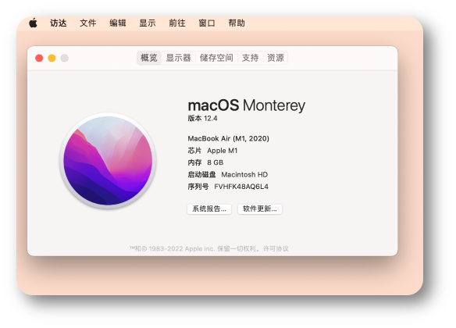Close the About This Mac window

[x=39, y=58]
